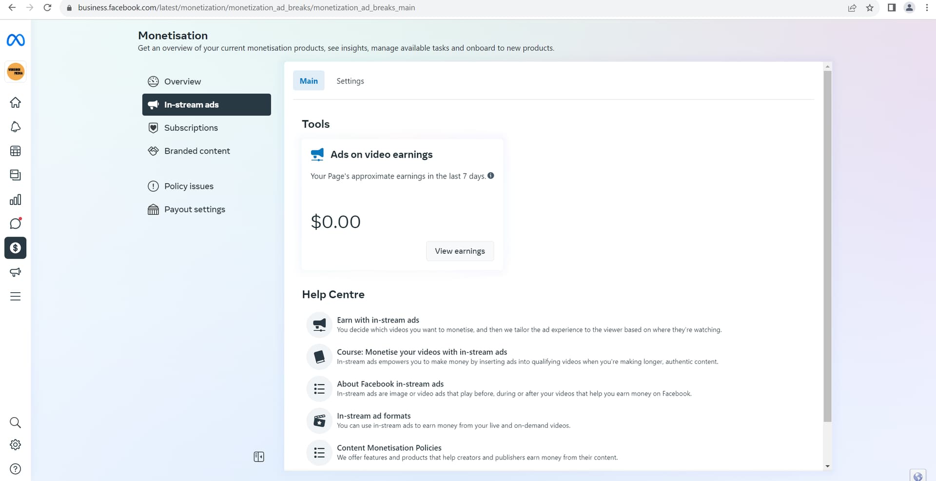Open About Facebook in-stream ads article

(x=390, y=384)
